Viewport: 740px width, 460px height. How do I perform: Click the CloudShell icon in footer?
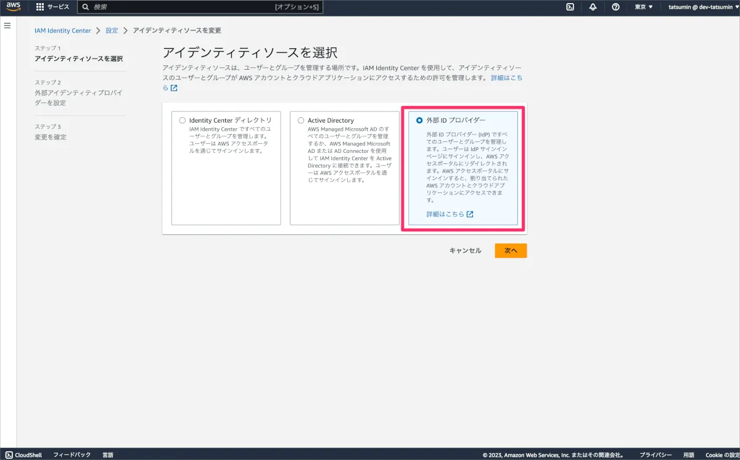[x=8, y=454]
